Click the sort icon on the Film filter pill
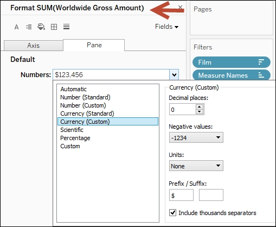 click(x=261, y=62)
